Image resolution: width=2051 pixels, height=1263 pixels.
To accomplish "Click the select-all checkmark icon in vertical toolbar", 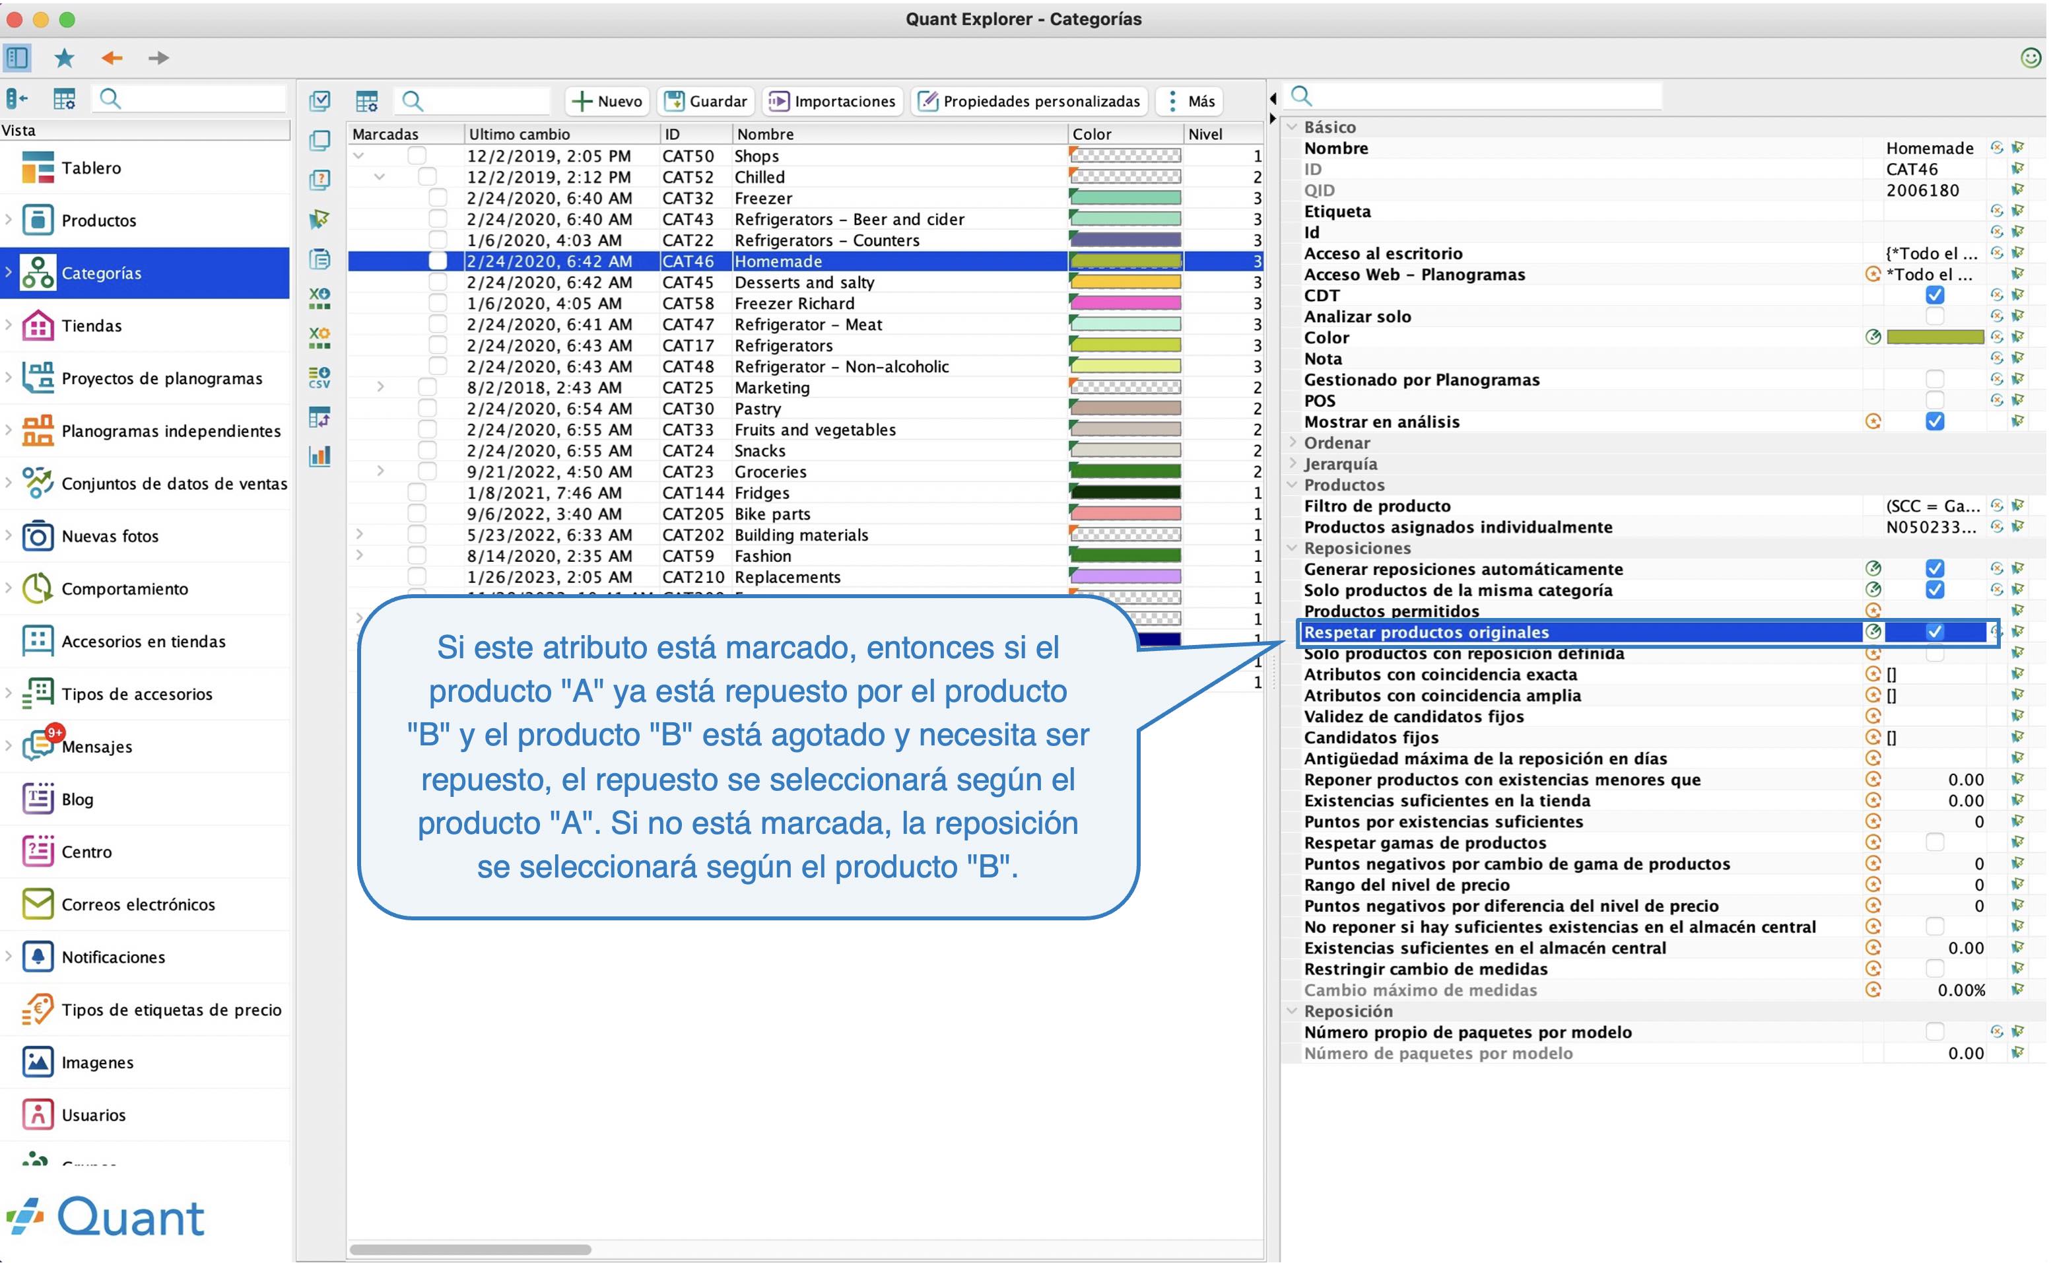I will tap(320, 101).
